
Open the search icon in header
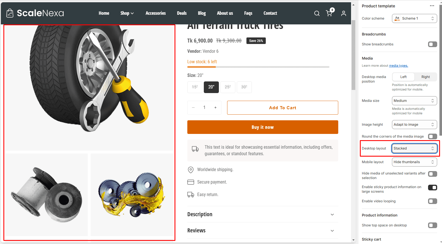tap(317, 13)
